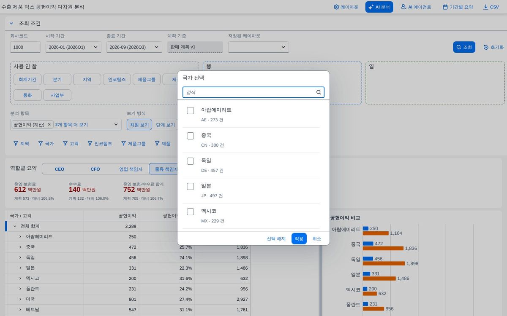
Task: Check the 아랍에미리트 country checkbox
Action: [x=191, y=110]
